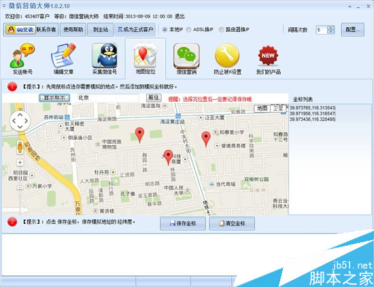
Task: Select the 路由器换IP radio button
Action: point(221,29)
